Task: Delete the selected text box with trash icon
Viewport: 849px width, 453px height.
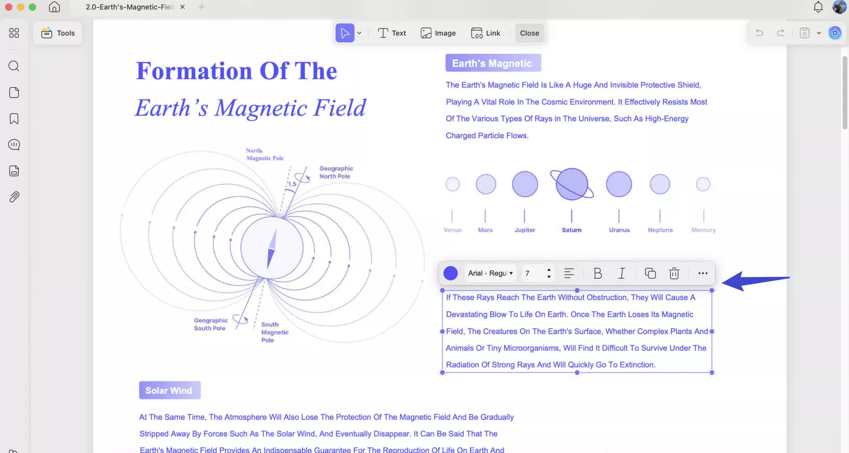Action: coord(674,273)
